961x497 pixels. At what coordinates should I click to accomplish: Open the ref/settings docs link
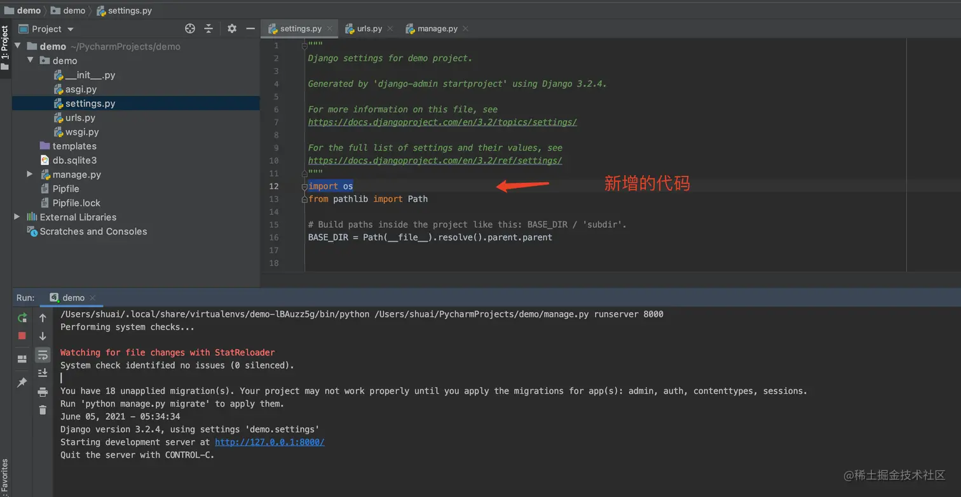pos(435,161)
